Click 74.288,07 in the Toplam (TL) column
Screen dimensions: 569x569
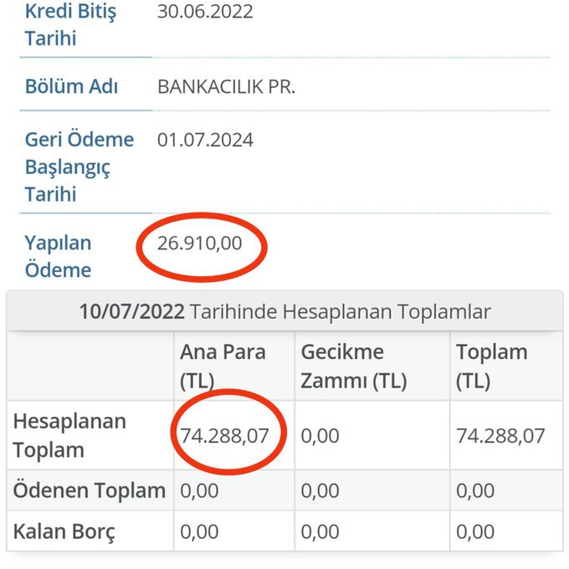tap(500, 435)
